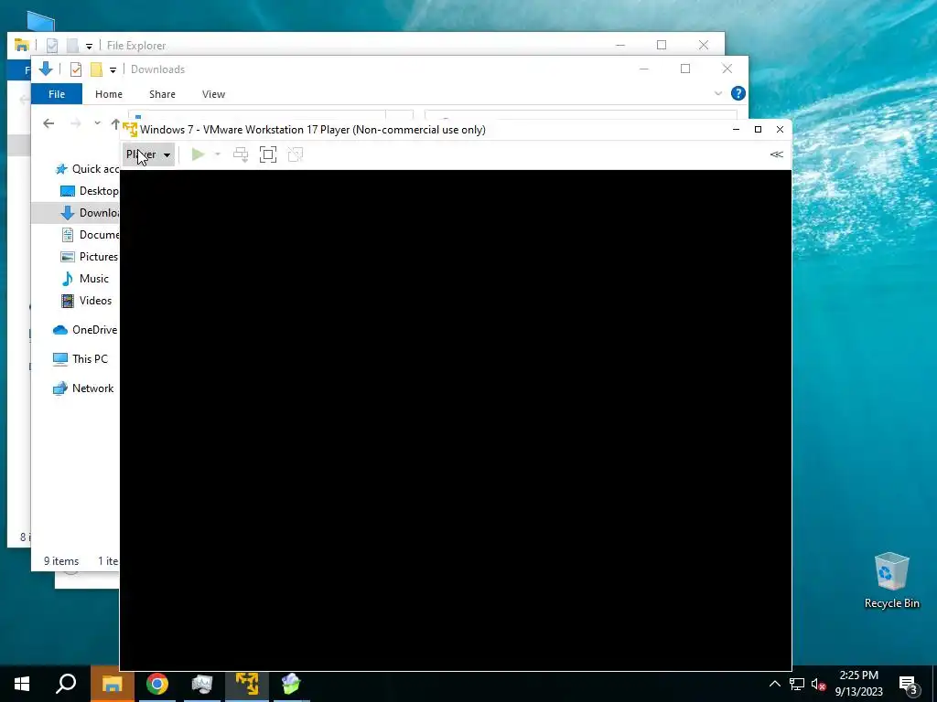Open the Share ribbon tab in Downloads

click(x=162, y=94)
